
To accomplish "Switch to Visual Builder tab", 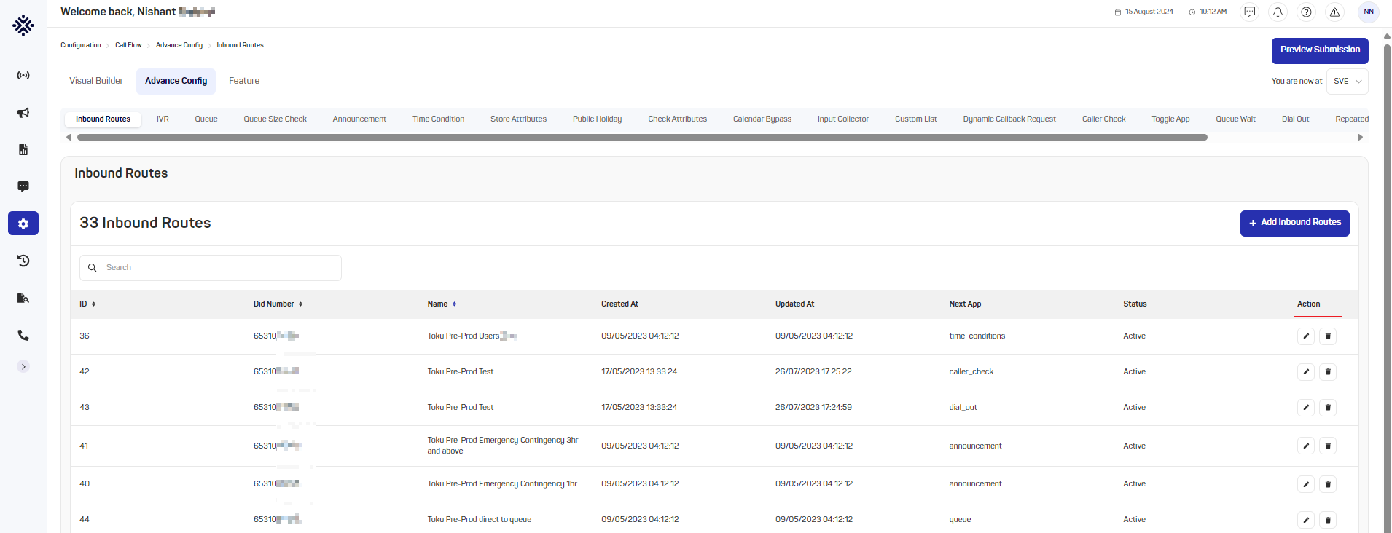I will coord(96,81).
